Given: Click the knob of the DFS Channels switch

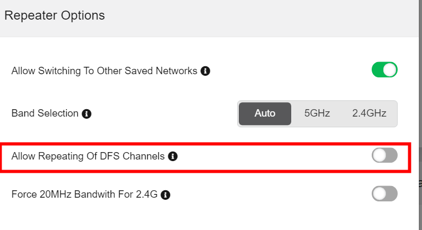Looking at the screenshot, I should pyautogui.click(x=379, y=155).
